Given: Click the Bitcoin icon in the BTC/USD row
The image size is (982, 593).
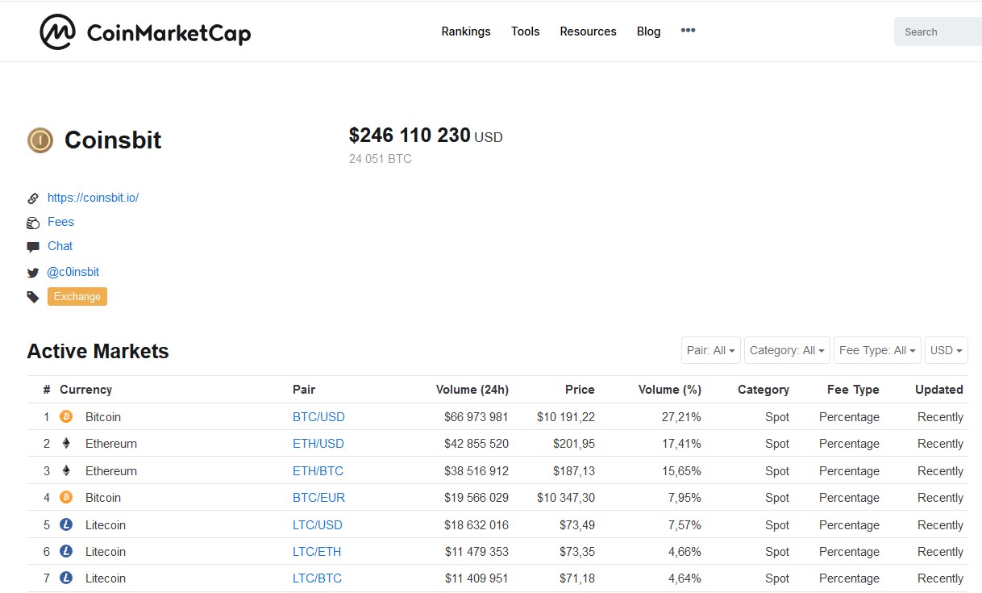Looking at the screenshot, I should [x=66, y=417].
